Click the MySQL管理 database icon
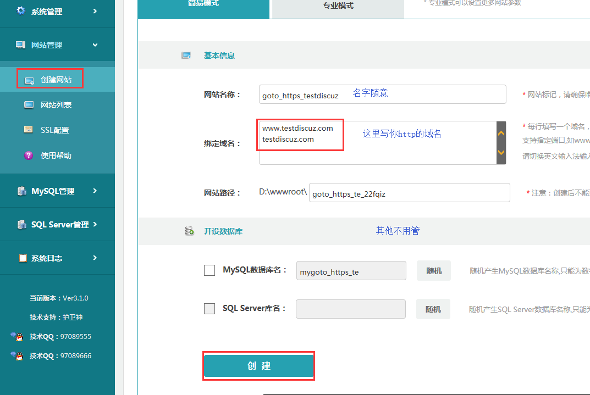Image resolution: width=590 pixels, height=395 pixels. [x=21, y=191]
